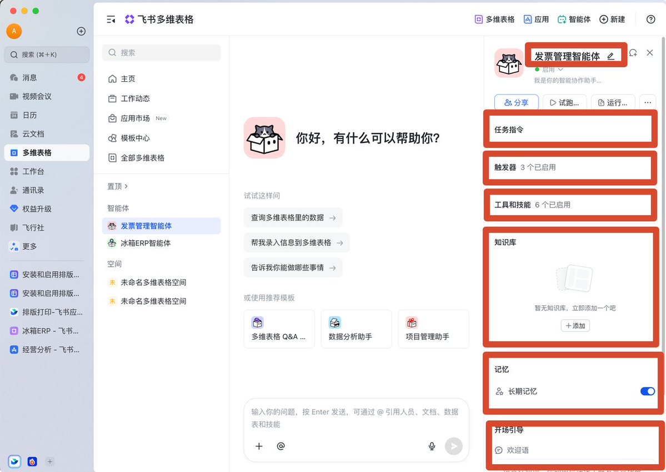The image size is (666, 472).
Task: Click suggestion 查询多维表格里的数据
Action: pyautogui.click(x=293, y=218)
